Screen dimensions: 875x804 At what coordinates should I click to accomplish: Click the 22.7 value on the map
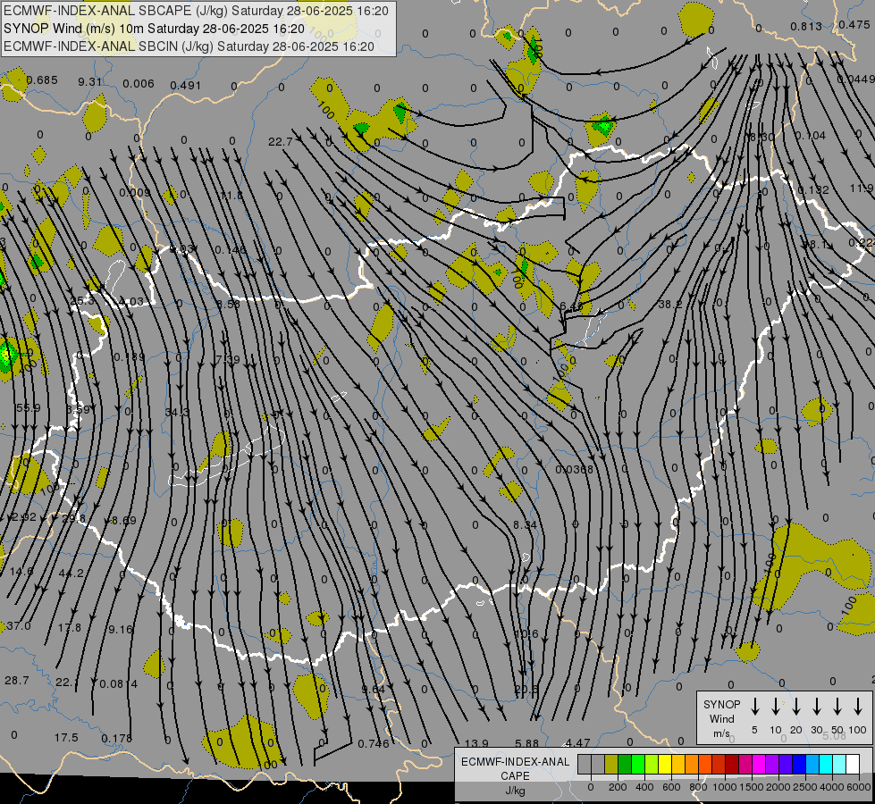280,142
